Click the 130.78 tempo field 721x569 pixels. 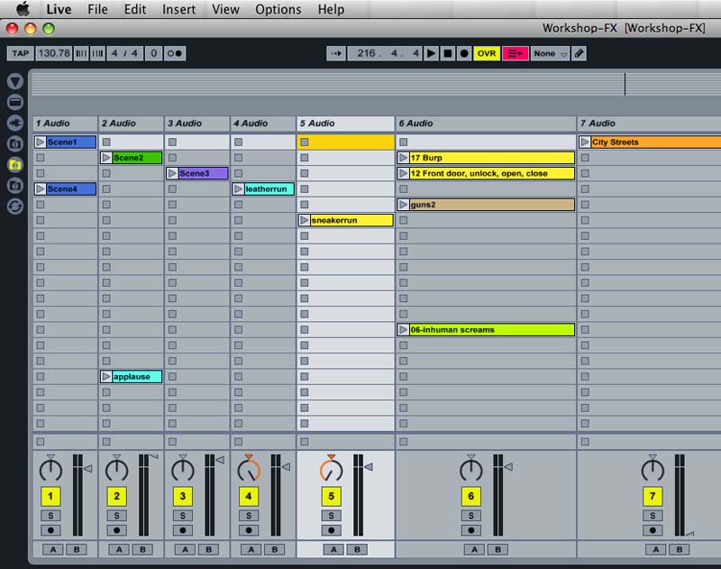pyautogui.click(x=54, y=53)
